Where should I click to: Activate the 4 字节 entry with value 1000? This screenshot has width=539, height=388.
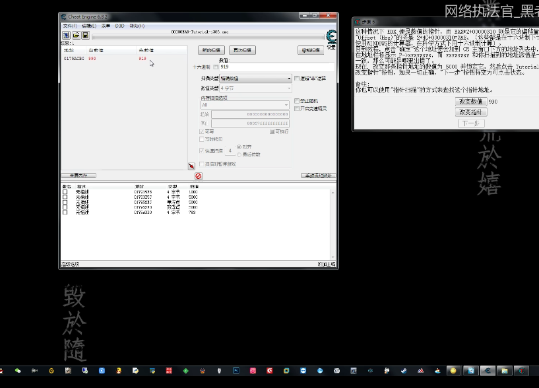click(x=65, y=192)
